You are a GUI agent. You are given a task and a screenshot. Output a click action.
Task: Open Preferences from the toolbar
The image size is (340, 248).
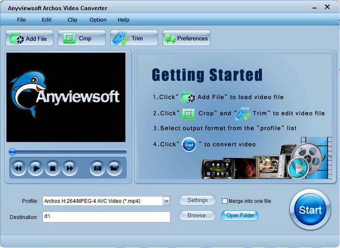click(186, 38)
